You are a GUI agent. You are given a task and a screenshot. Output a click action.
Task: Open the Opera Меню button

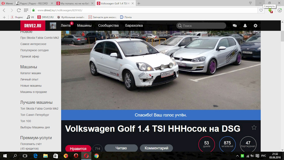tap(7, 3)
